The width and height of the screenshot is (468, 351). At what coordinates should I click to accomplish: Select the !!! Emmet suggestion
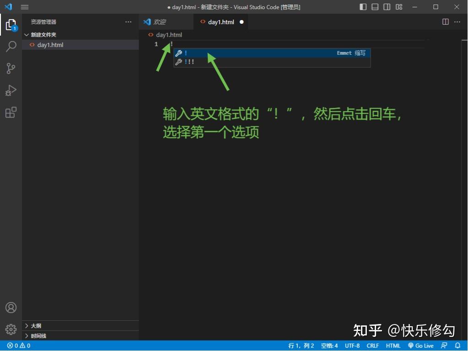click(x=272, y=62)
